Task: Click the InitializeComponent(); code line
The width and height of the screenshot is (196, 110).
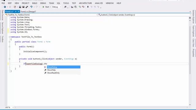Action: click(35, 52)
